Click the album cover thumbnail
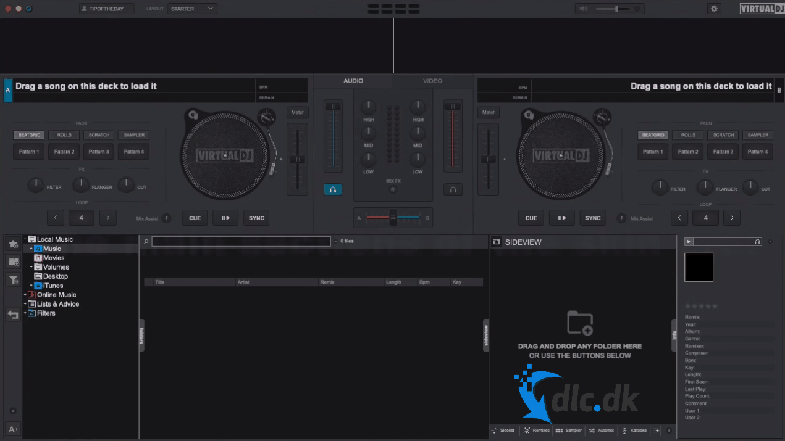 coord(699,267)
